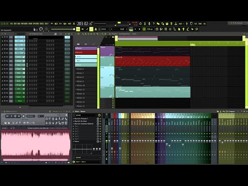The image size is (248, 186).
Task: Open the Playlist options menu arrow
Action: pos(75,34)
